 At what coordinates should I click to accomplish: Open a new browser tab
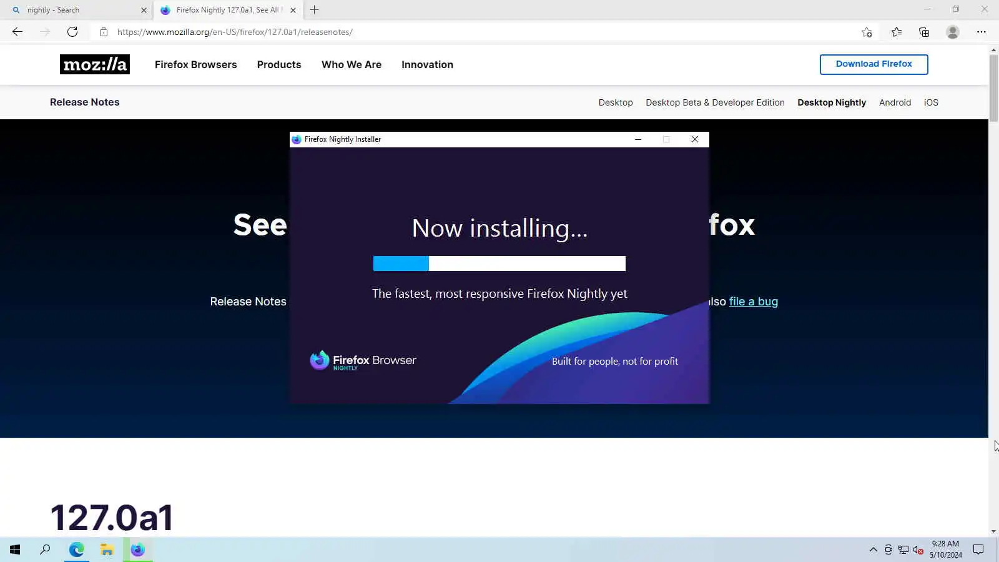coord(314,10)
